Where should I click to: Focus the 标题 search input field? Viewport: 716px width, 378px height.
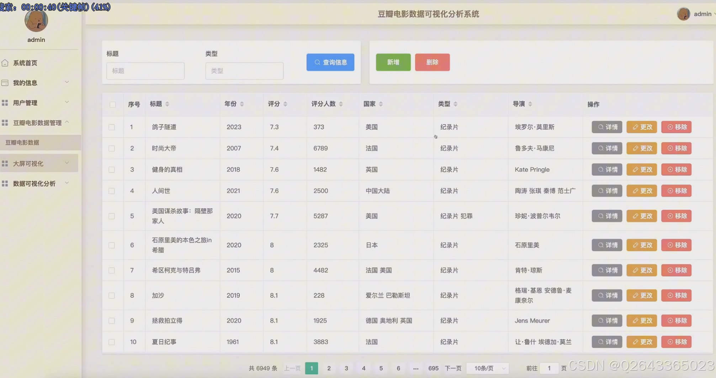(x=145, y=71)
